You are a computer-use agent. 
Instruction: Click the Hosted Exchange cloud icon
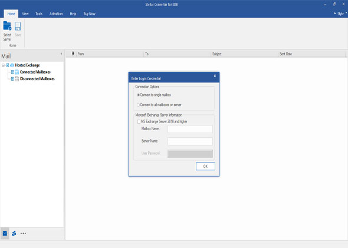tap(12, 65)
